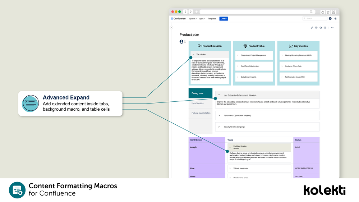Viewport: 359px width, 202px height.
Task: Expand the collapsed sidebar chevron
Action: [x=171, y=27]
